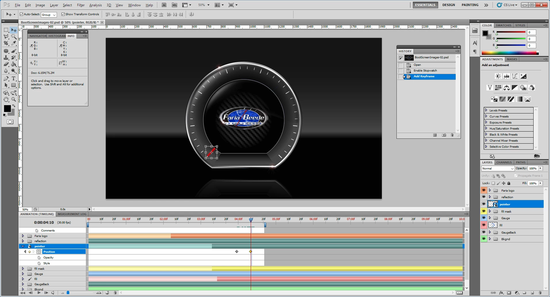Select the Lasso tool
Screen dimensions: 550x297
pos(6,36)
